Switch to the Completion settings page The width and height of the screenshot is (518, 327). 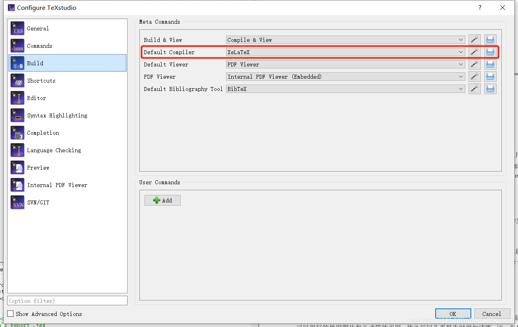pyautogui.click(x=67, y=133)
